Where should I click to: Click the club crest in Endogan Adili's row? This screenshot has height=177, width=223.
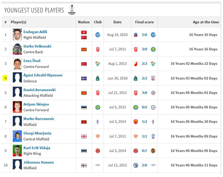(x=98, y=35)
